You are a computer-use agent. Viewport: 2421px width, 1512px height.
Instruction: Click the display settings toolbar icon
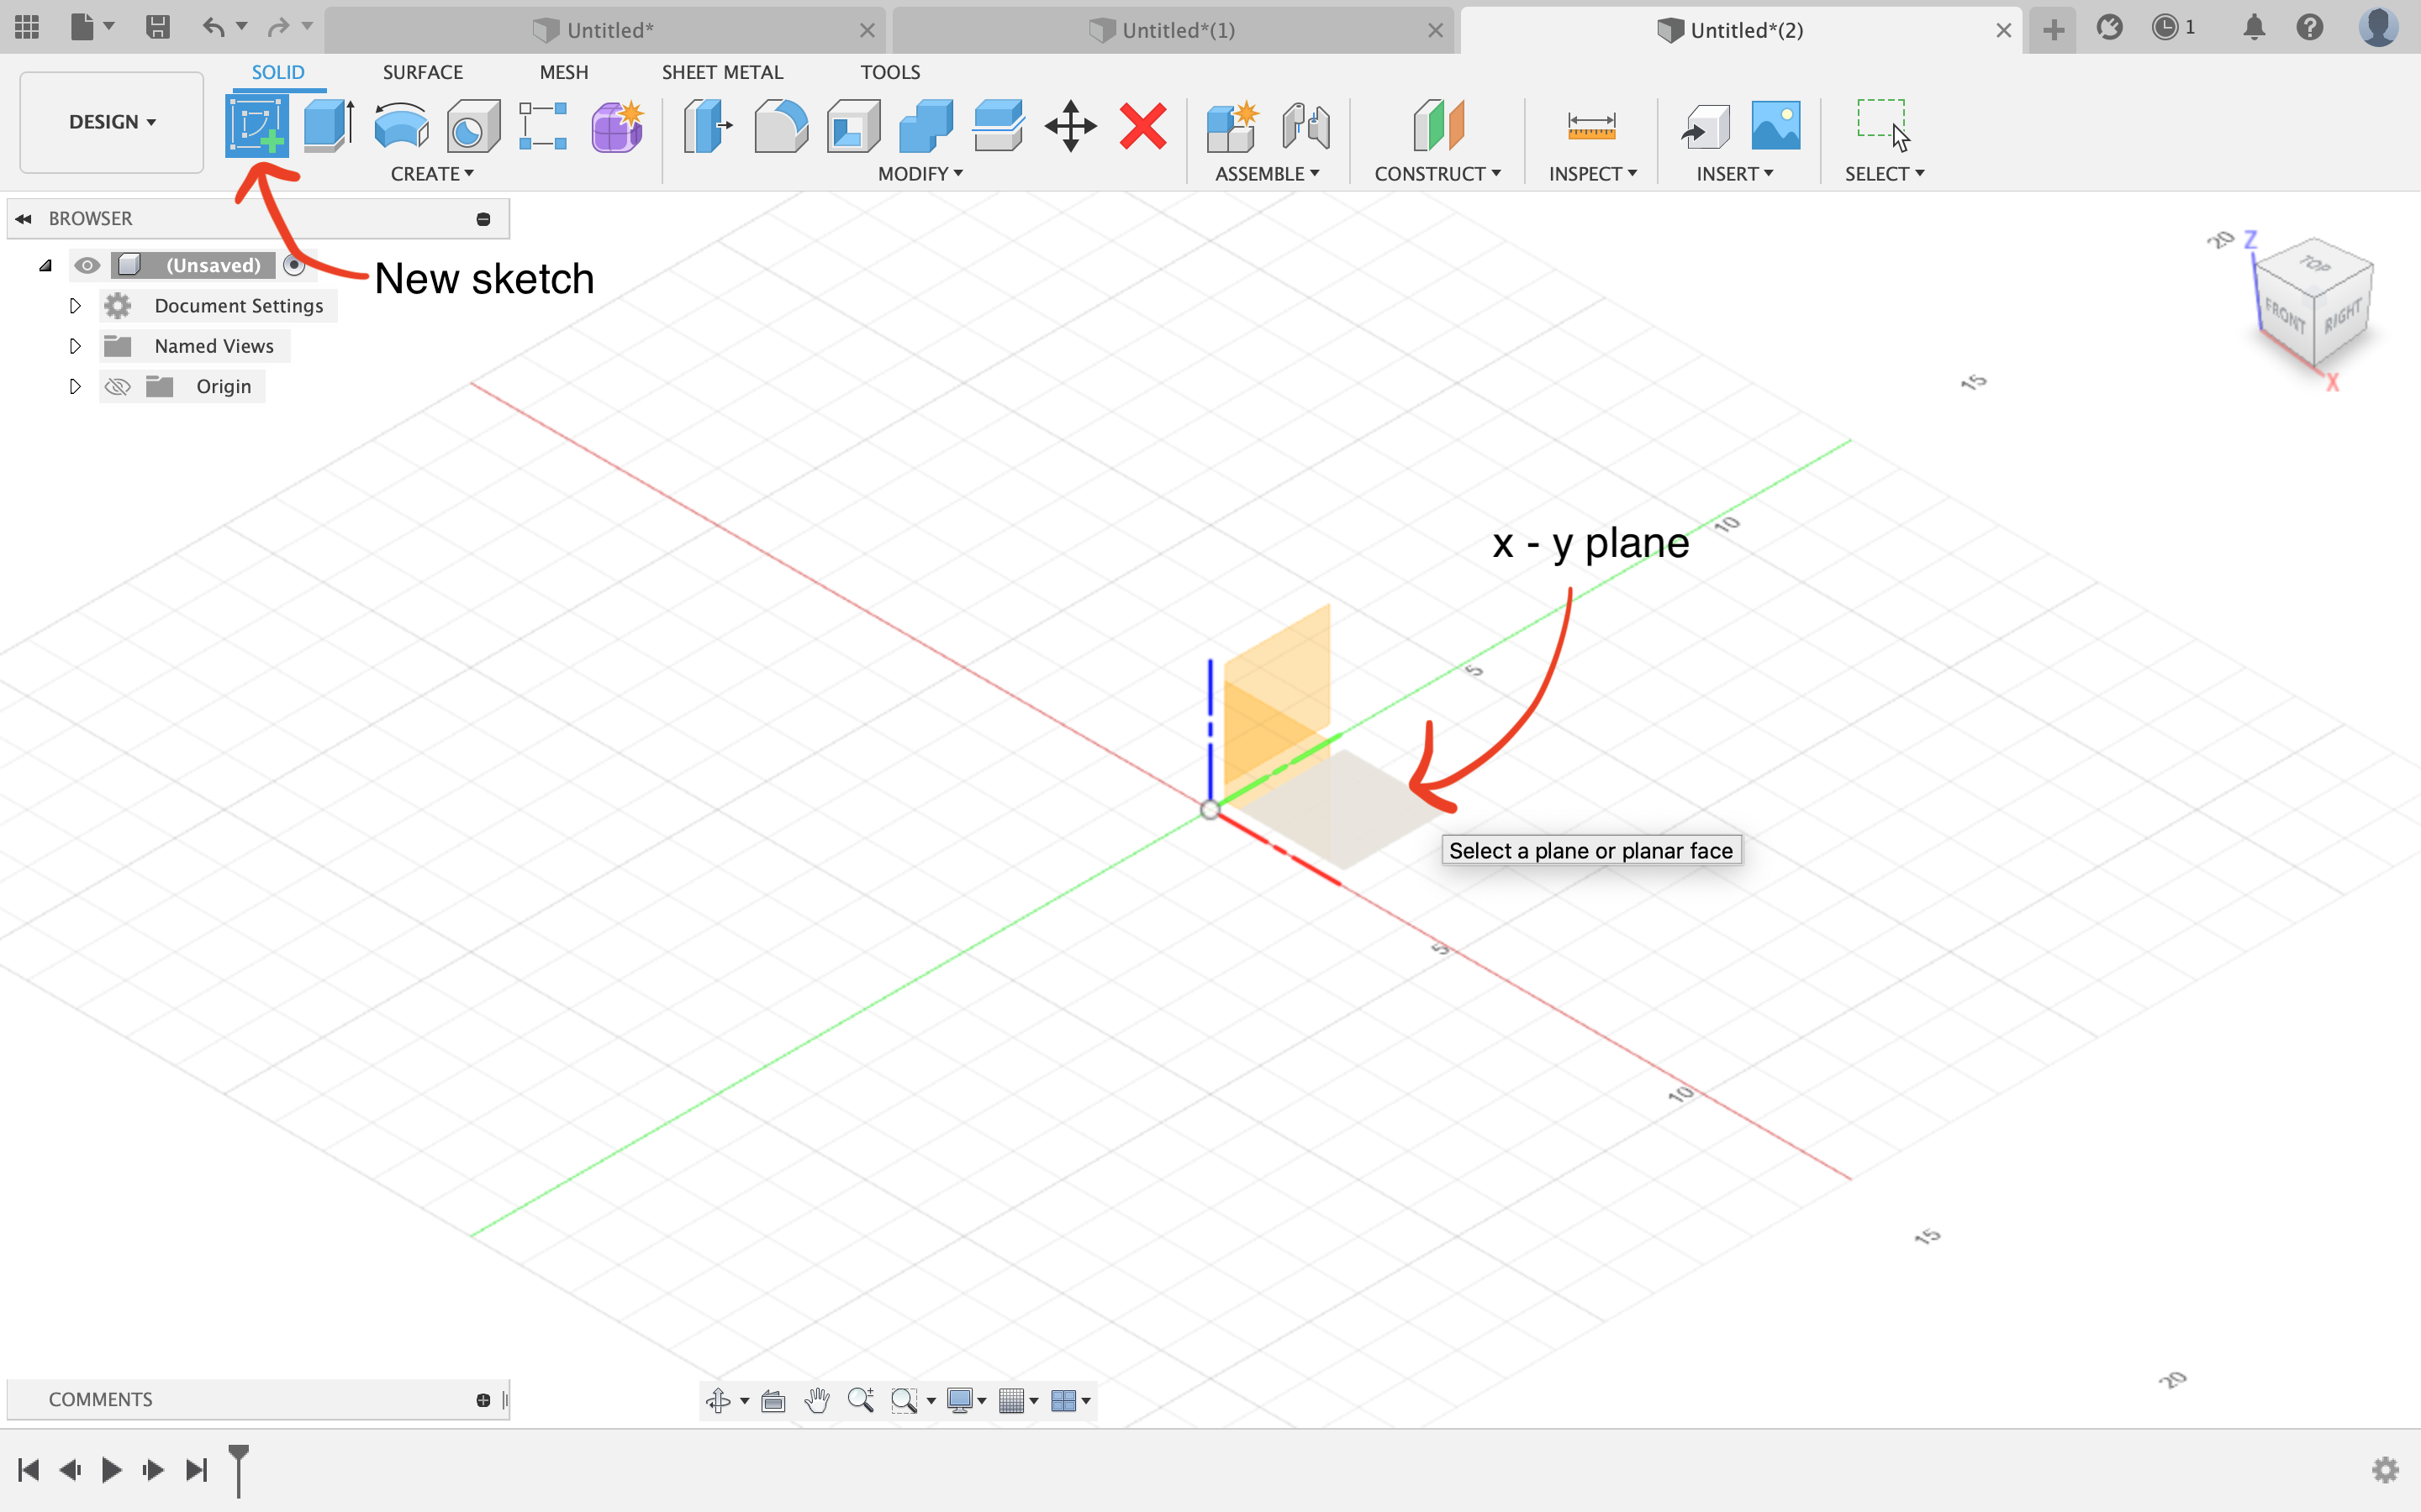click(964, 1399)
